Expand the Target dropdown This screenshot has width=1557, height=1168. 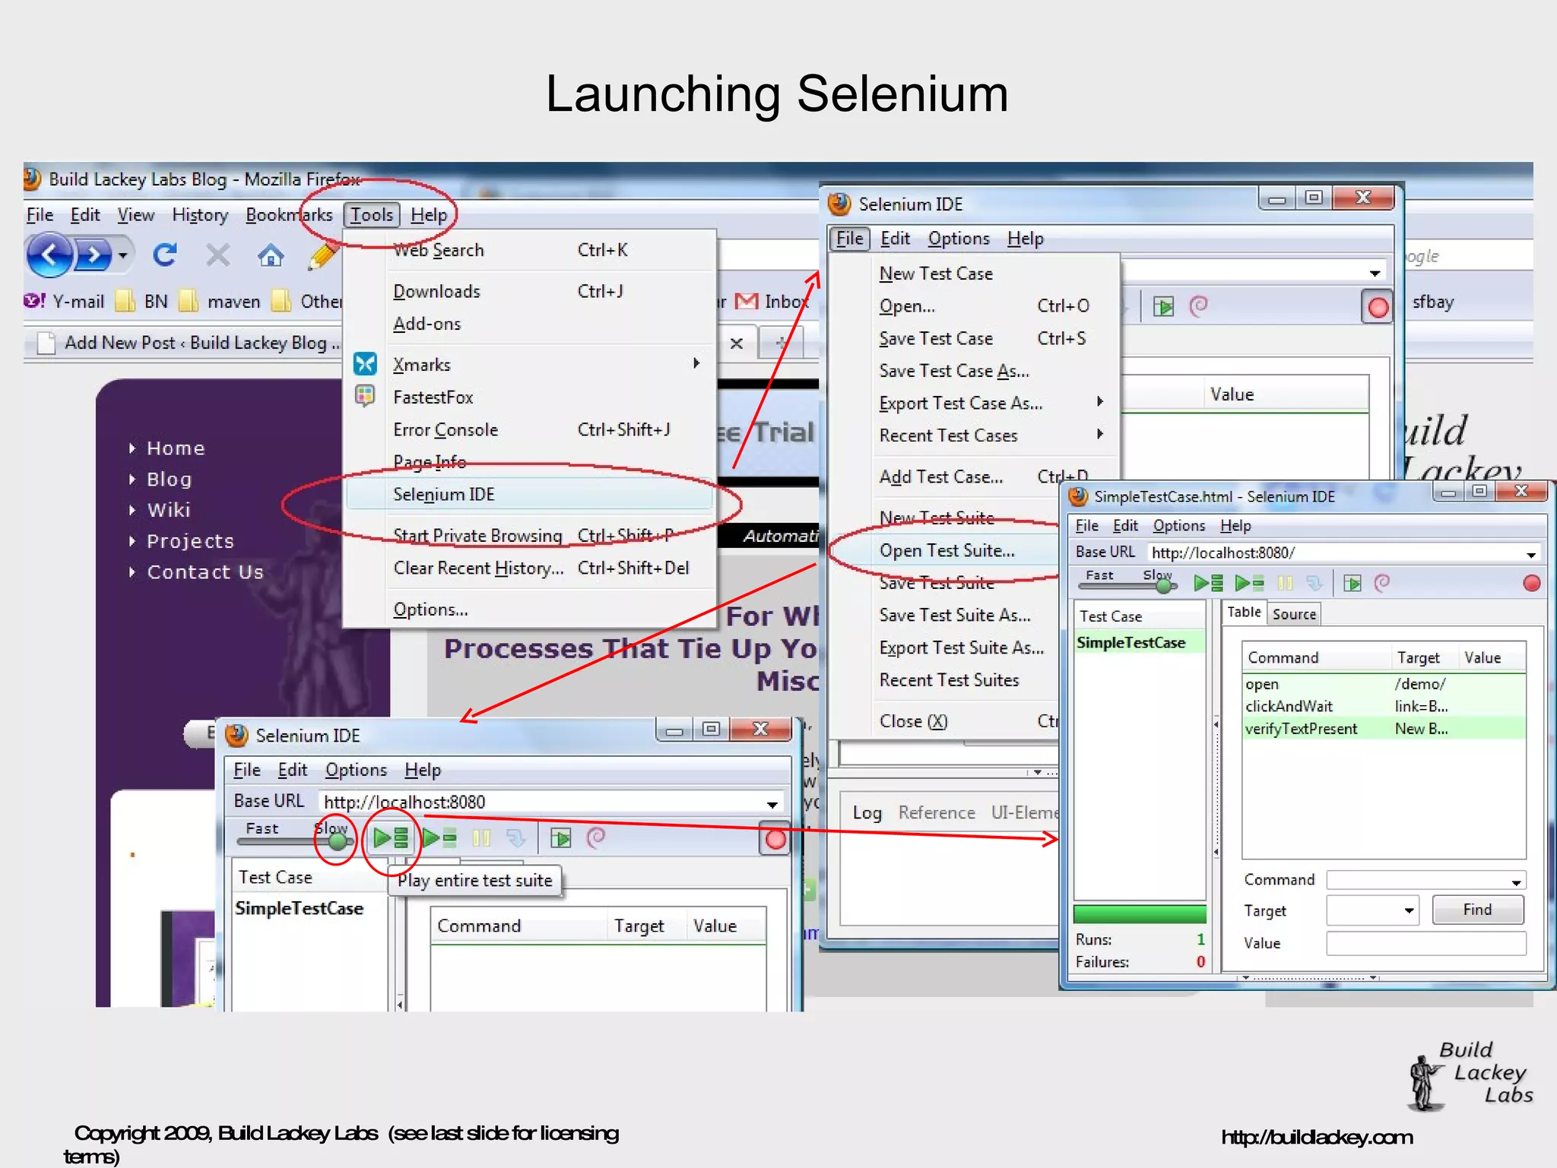click(1411, 910)
